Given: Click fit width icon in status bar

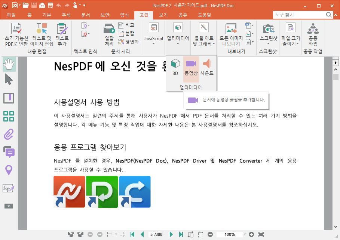Looking at the screenshot, I should 200,234.
